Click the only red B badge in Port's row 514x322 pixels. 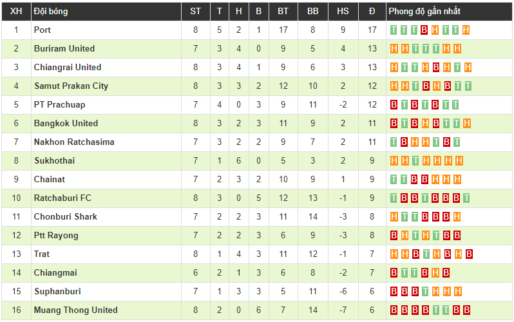(424, 30)
